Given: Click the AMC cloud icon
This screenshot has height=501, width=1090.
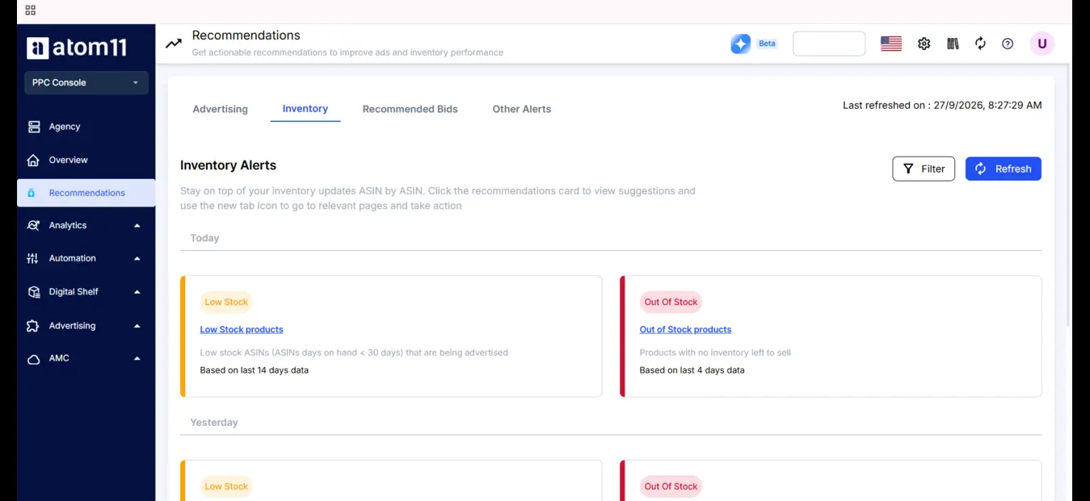Looking at the screenshot, I should click(x=33, y=359).
